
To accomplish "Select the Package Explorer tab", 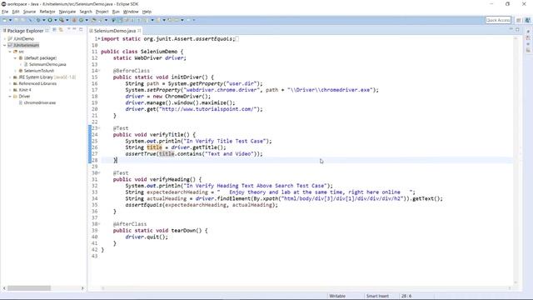I will (x=26, y=31).
